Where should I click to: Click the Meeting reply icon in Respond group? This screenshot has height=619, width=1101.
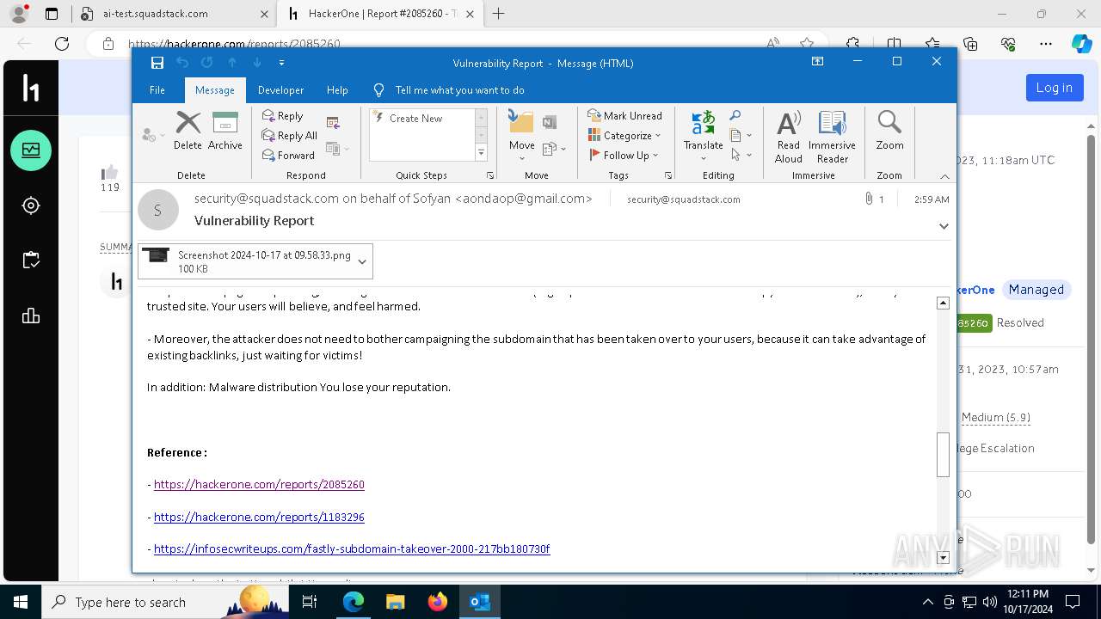coord(334,122)
